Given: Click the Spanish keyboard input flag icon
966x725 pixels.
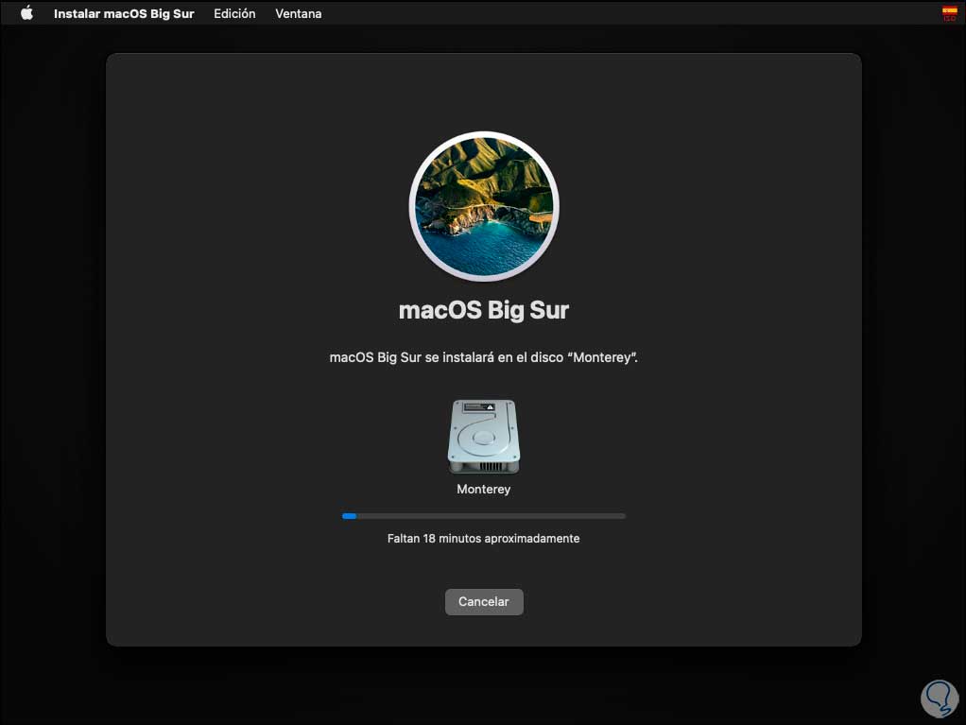Looking at the screenshot, I should [x=949, y=13].
